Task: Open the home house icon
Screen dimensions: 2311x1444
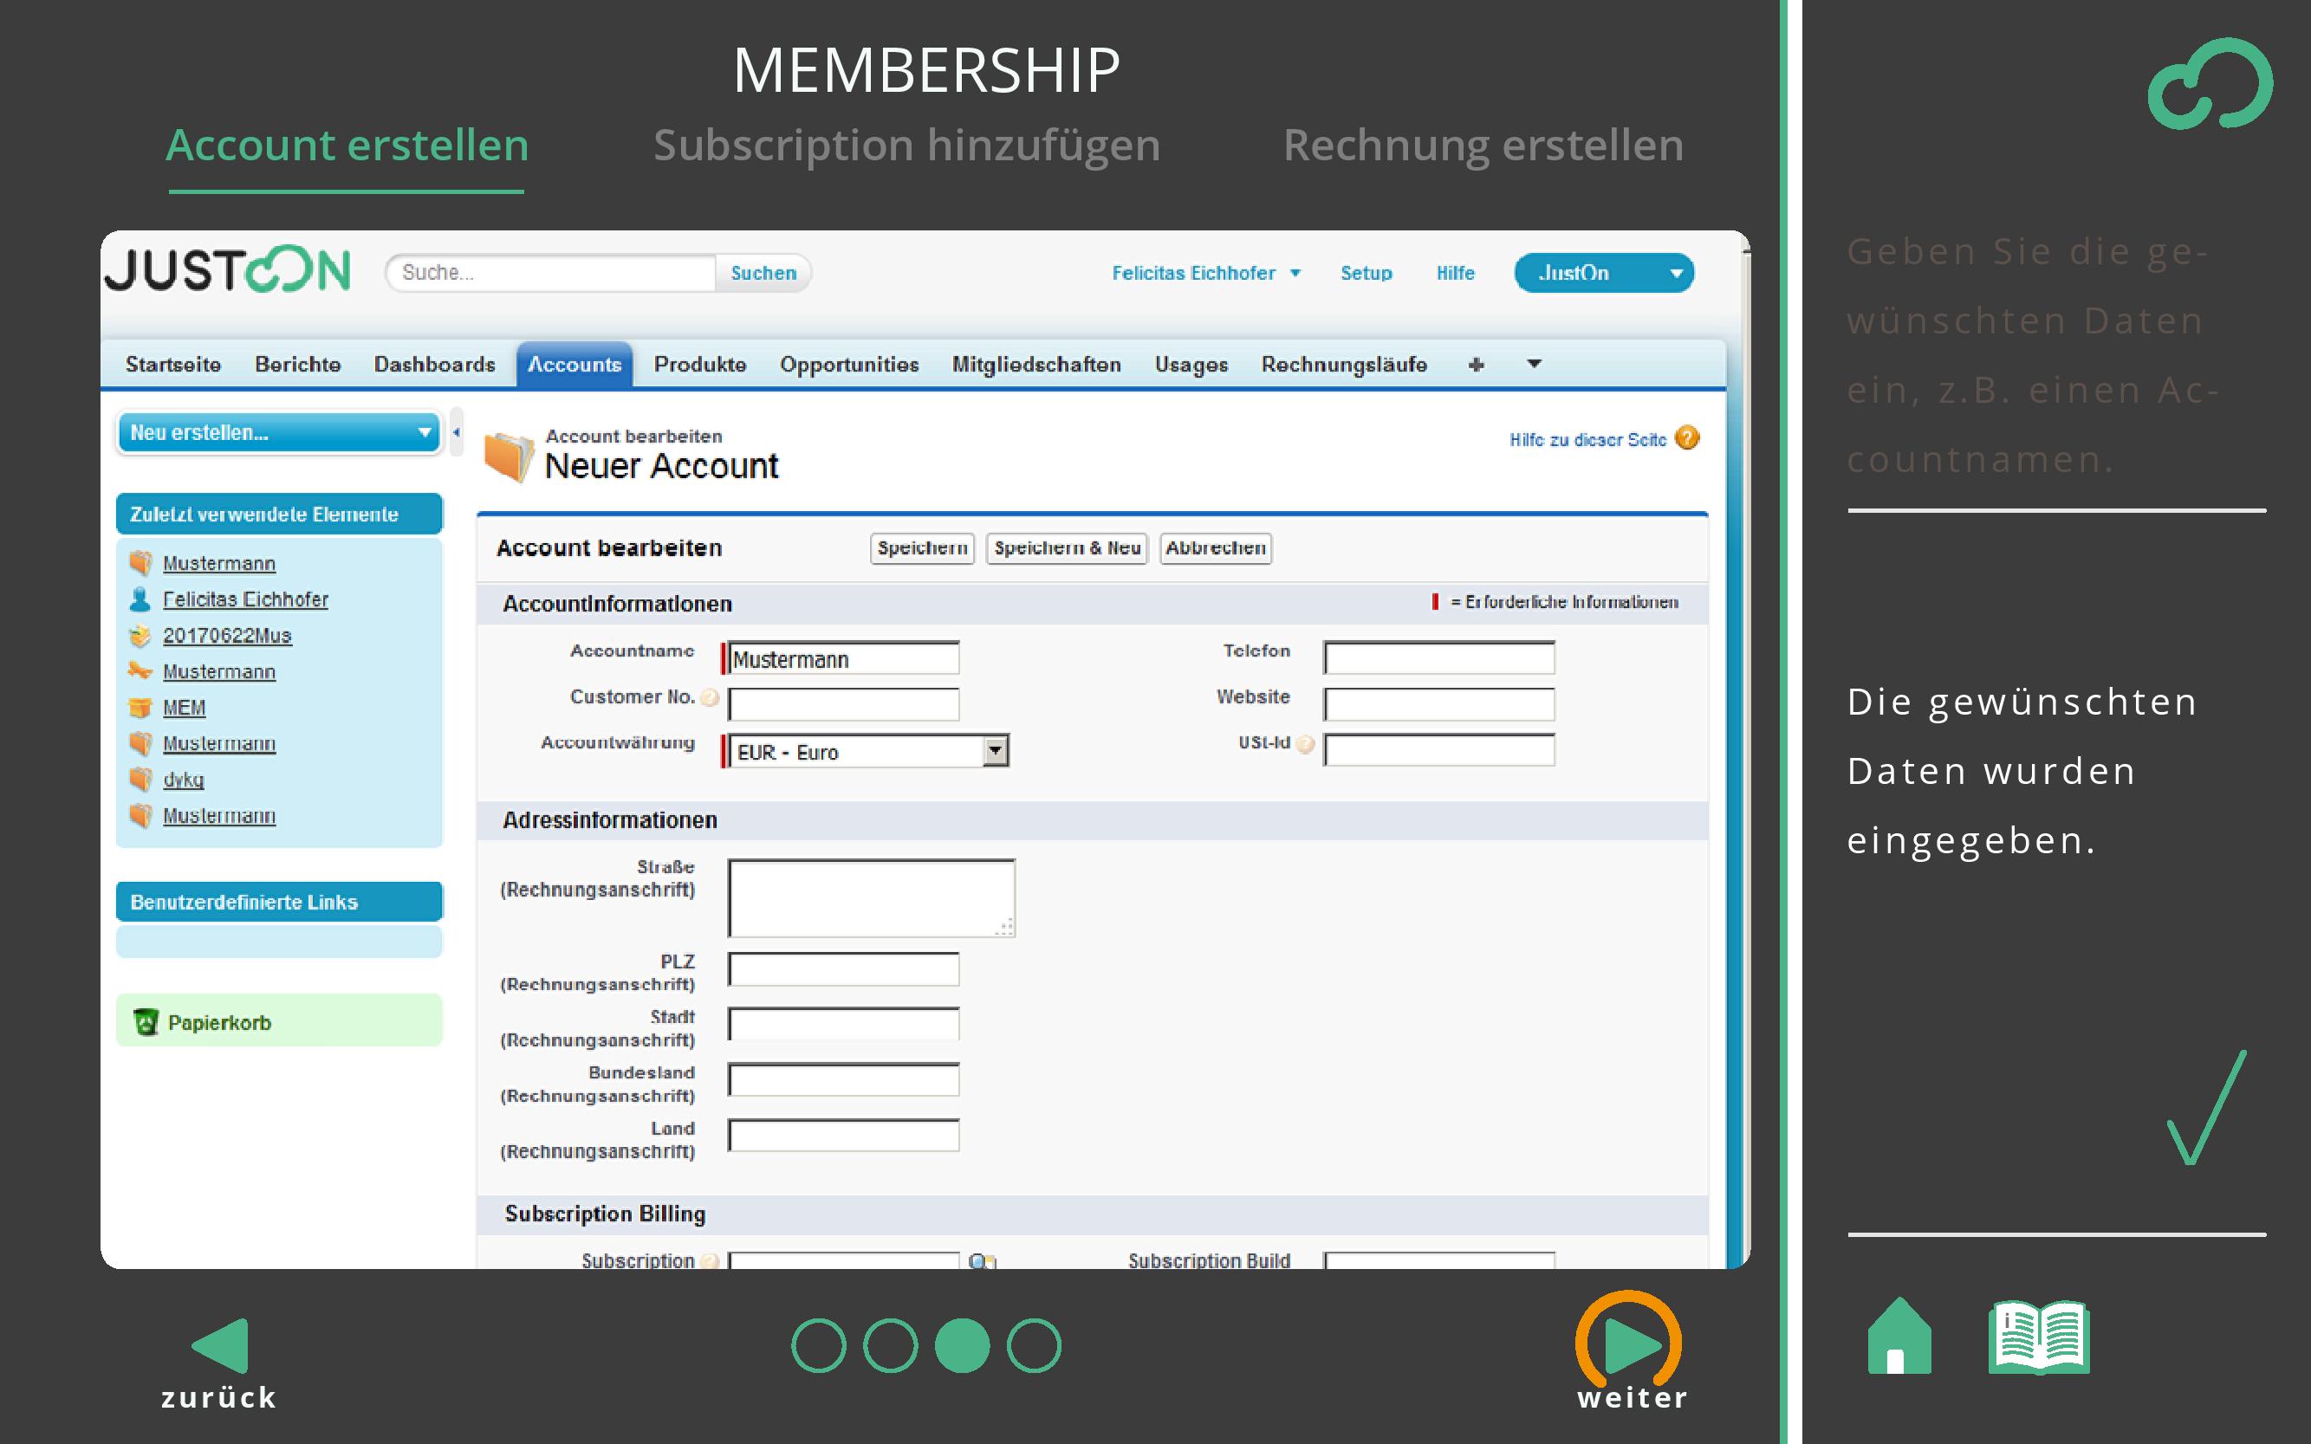Action: pyautogui.click(x=1899, y=1337)
